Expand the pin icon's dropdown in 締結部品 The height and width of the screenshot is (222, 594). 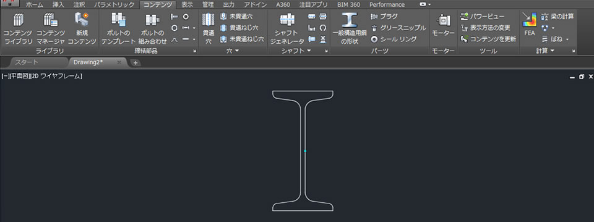click(x=194, y=28)
